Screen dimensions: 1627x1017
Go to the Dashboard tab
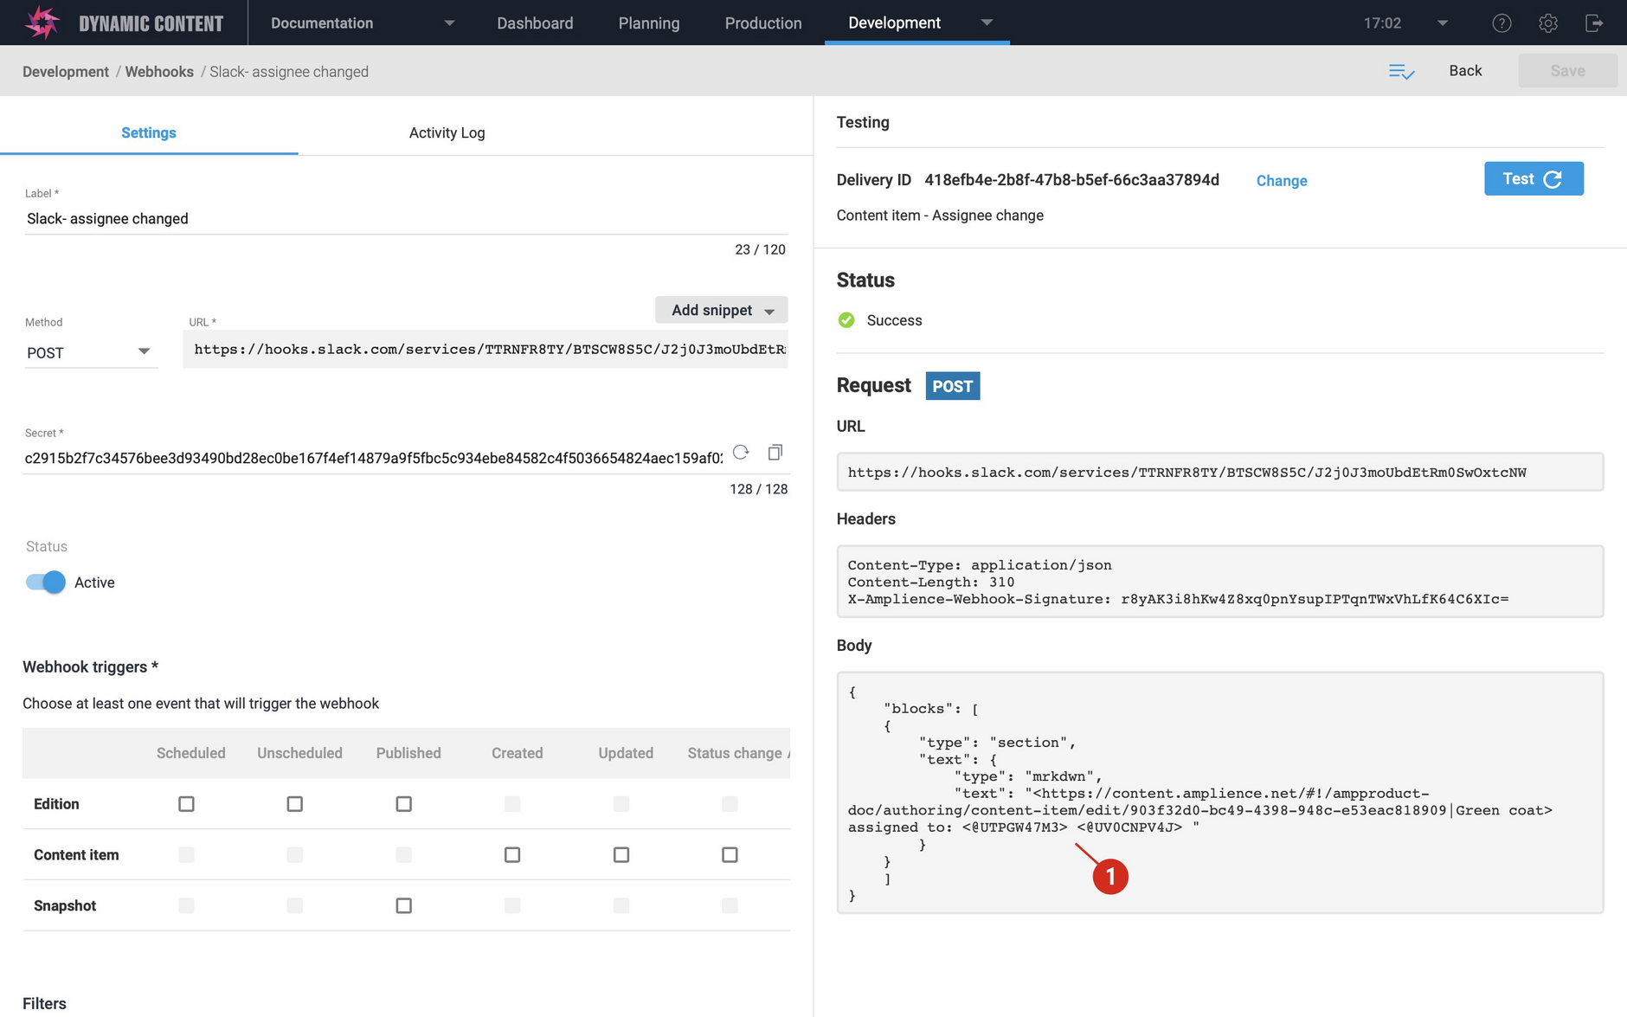[x=535, y=23]
